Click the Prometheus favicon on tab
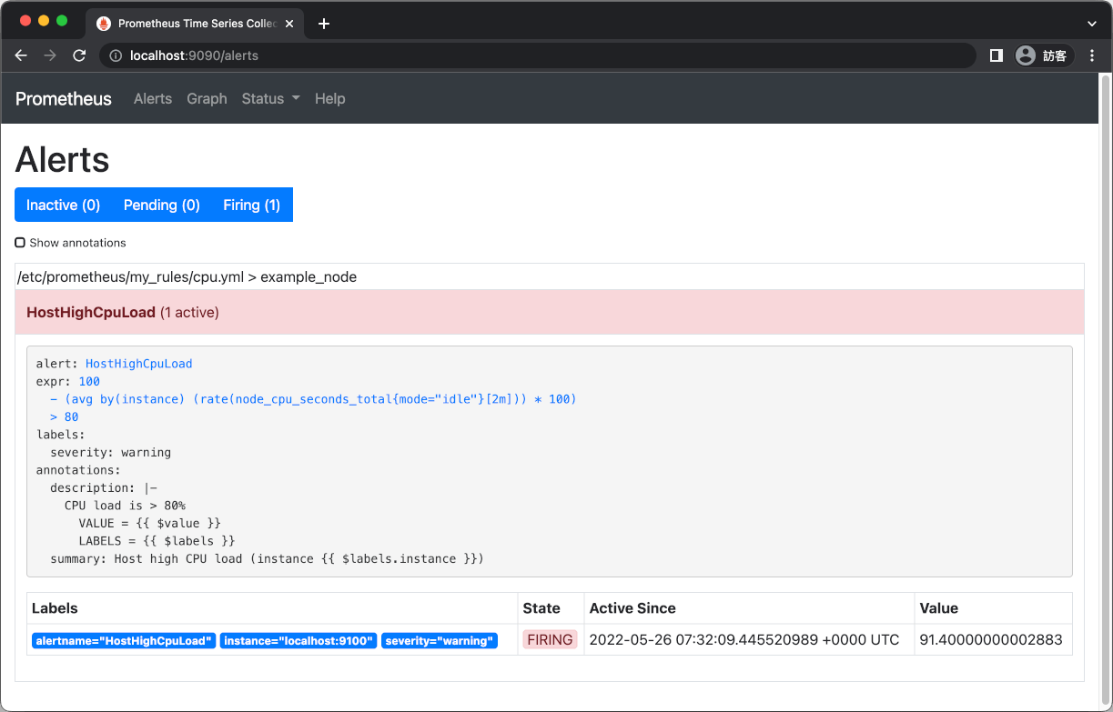1113x712 pixels. (104, 24)
